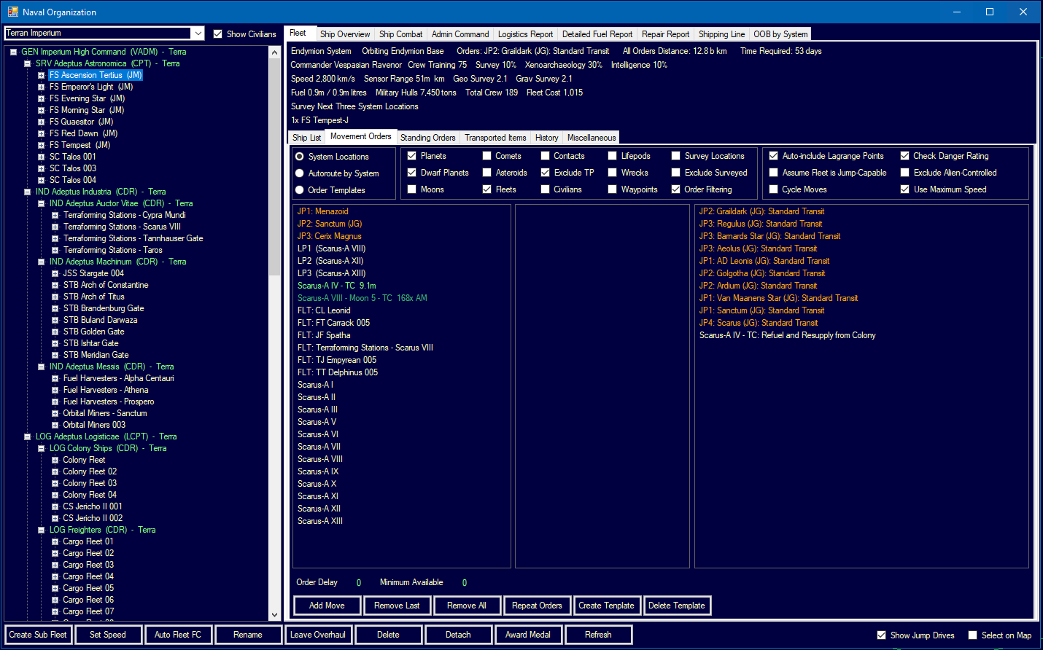Select FLT: CL Leonid in locations list

324,310
